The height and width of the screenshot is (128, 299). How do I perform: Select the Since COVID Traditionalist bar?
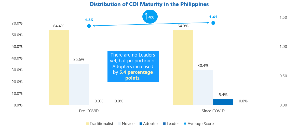[x=183, y=67]
